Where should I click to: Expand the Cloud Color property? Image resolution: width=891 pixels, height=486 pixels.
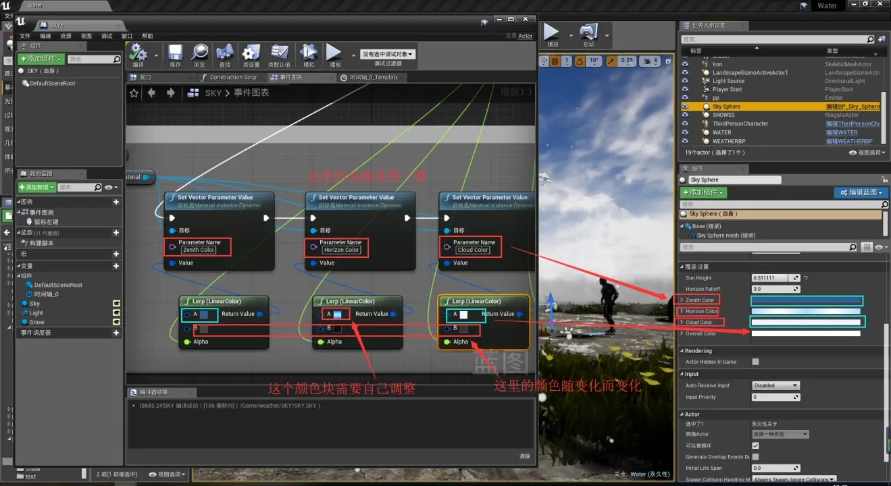point(682,322)
